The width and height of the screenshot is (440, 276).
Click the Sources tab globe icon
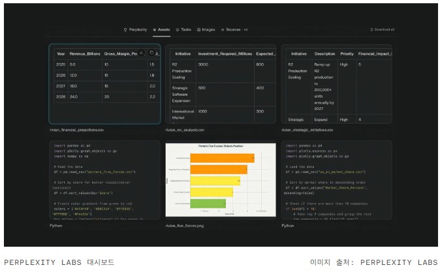point(223,30)
